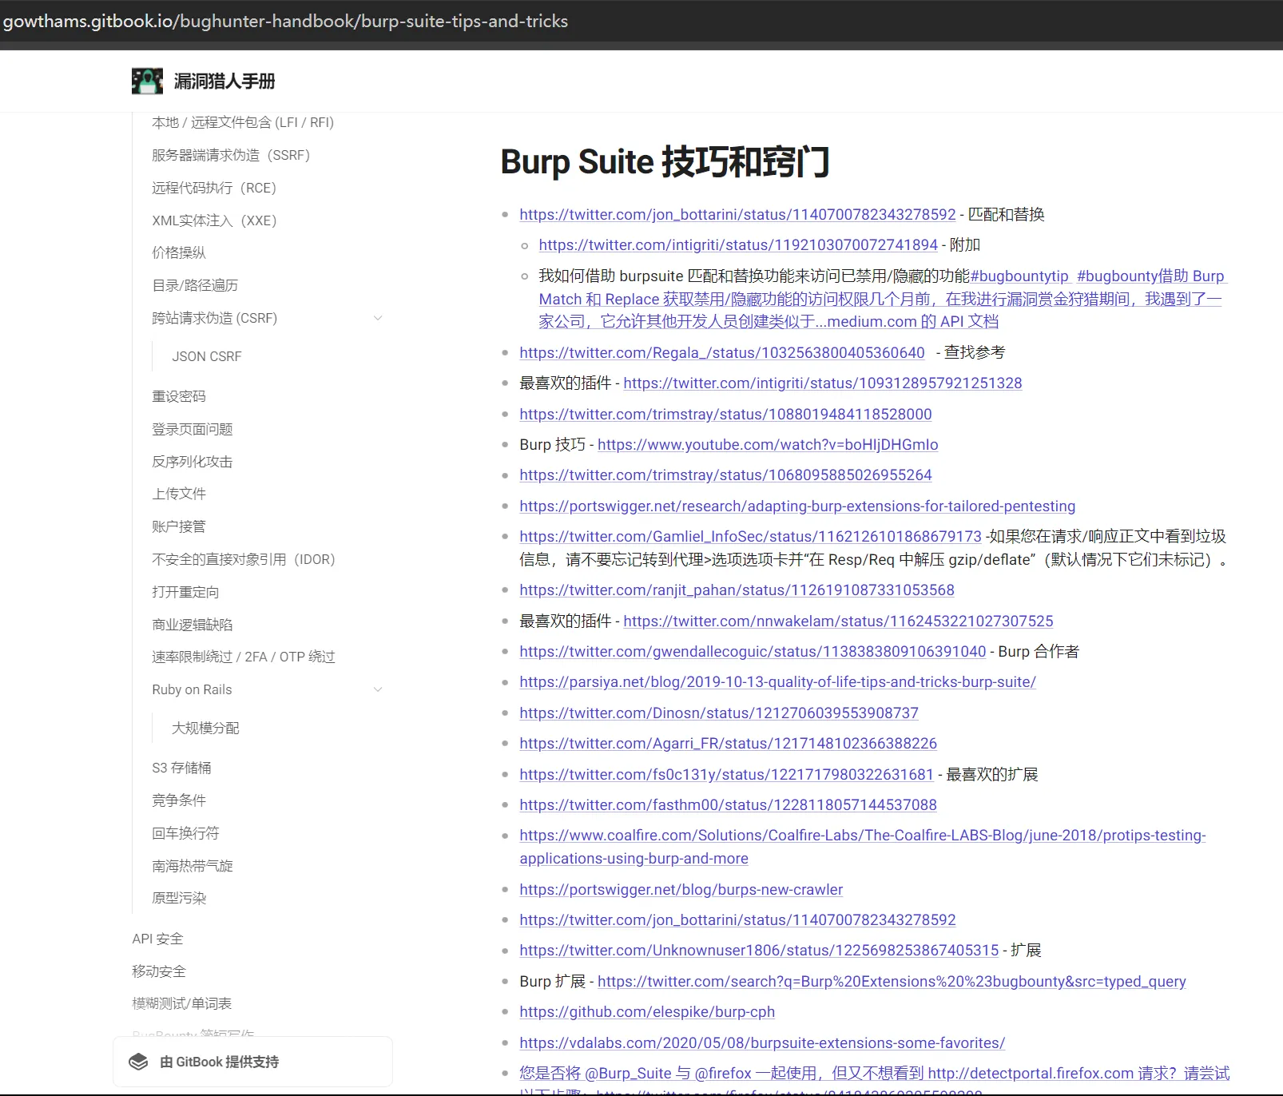
Task: Select XML实体注入 (XXE) in sidebar
Action: (214, 220)
